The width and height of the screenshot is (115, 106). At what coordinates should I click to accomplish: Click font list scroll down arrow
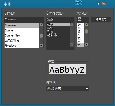click(x=41, y=46)
